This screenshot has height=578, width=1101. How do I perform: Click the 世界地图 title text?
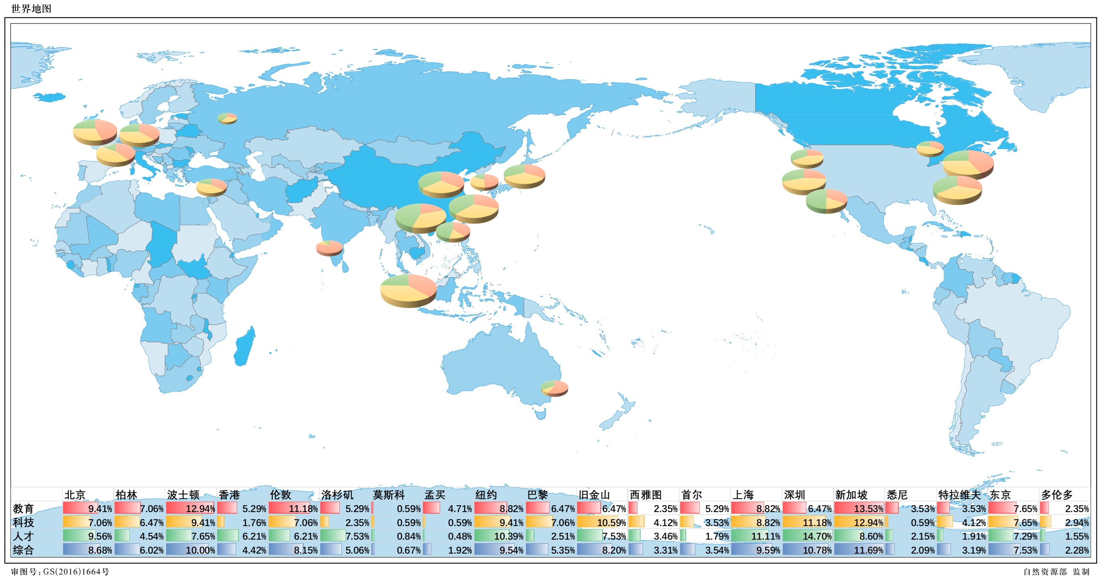click(x=31, y=8)
